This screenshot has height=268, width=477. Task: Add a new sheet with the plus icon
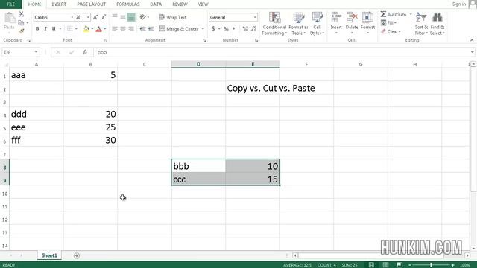tap(77, 256)
